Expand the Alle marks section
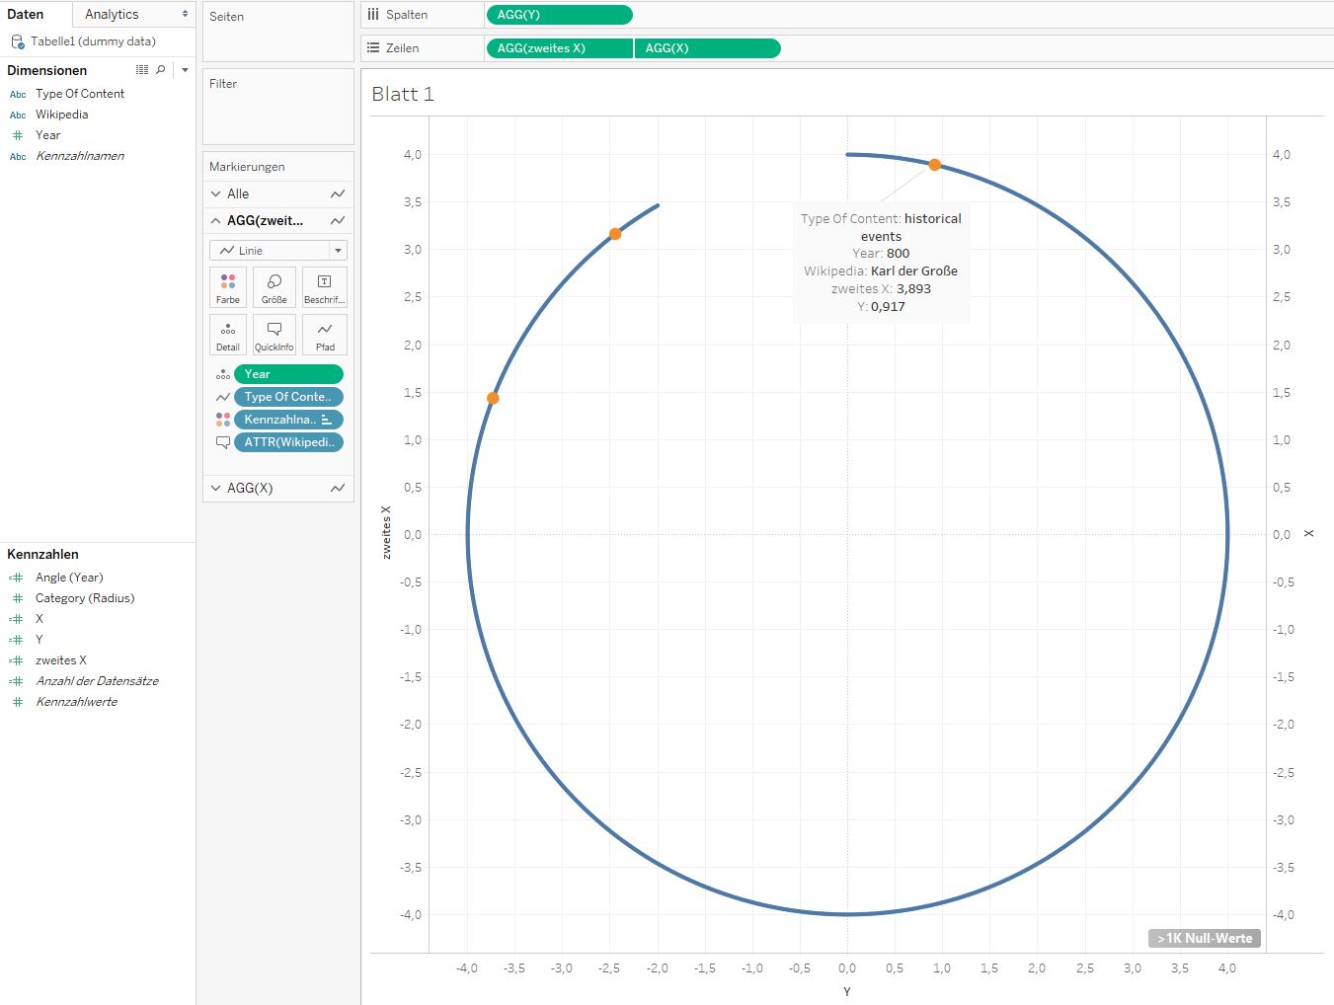The height and width of the screenshot is (1005, 1334). 215,193
